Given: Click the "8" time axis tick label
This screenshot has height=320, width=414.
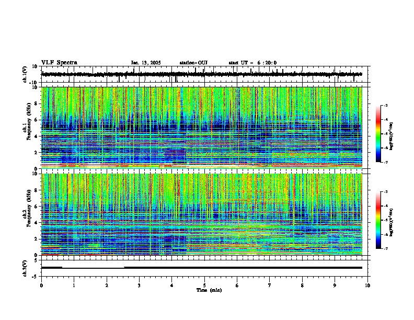Looking at the screenshot, I should (302, 285).
